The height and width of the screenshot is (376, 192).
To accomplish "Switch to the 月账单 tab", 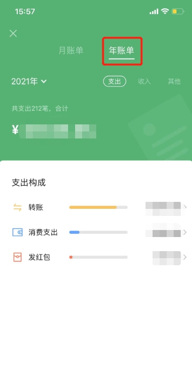I will [x=71, y=50].
